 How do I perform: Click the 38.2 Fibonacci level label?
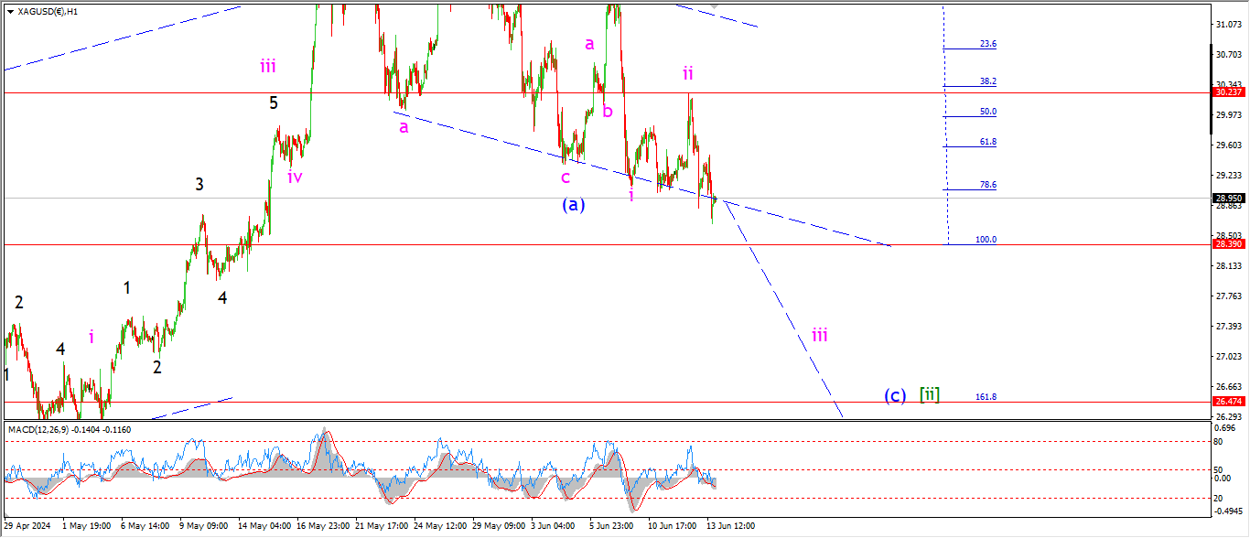pyautogui.click(x=987, y=81)
